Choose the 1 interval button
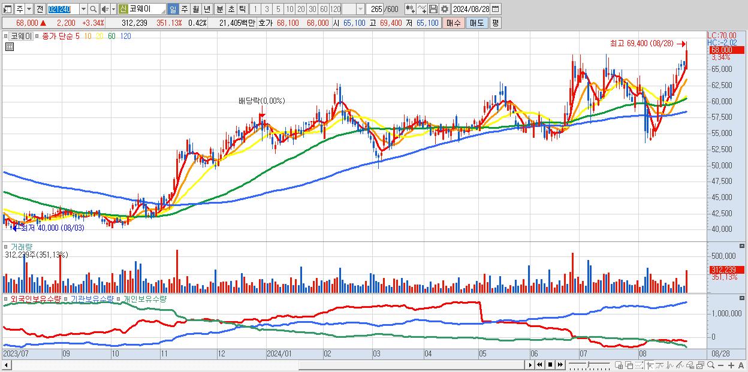Viewport: 748px width, 372px height. pos(255,9)
